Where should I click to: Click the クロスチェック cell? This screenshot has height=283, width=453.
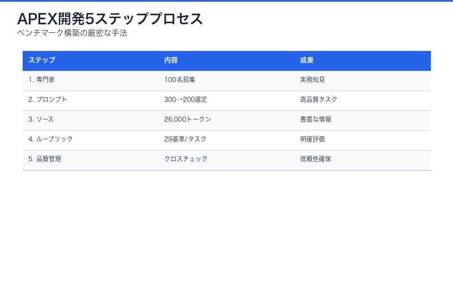(186, 159)
